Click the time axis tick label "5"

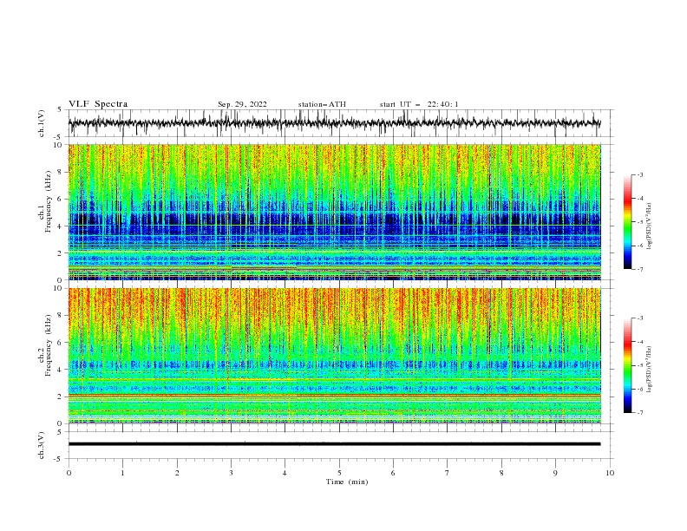(x=339, y=473)
